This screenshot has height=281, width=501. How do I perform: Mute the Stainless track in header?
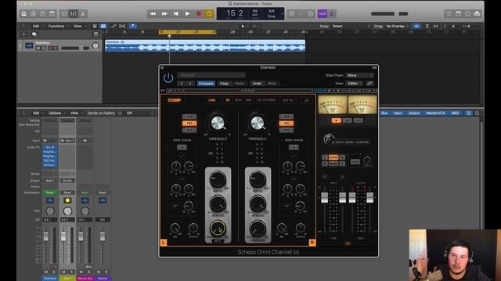[x=38, y=48]
